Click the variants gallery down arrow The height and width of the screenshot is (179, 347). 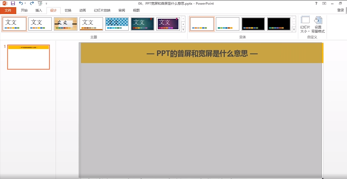294,24
